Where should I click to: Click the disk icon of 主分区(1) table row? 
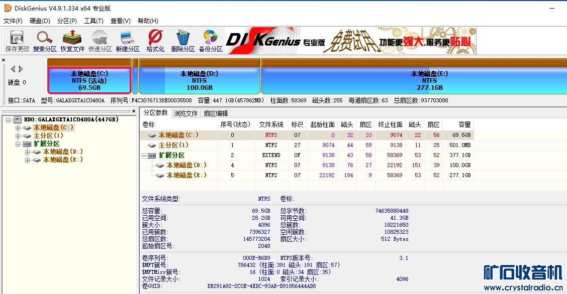coord(152,145)
